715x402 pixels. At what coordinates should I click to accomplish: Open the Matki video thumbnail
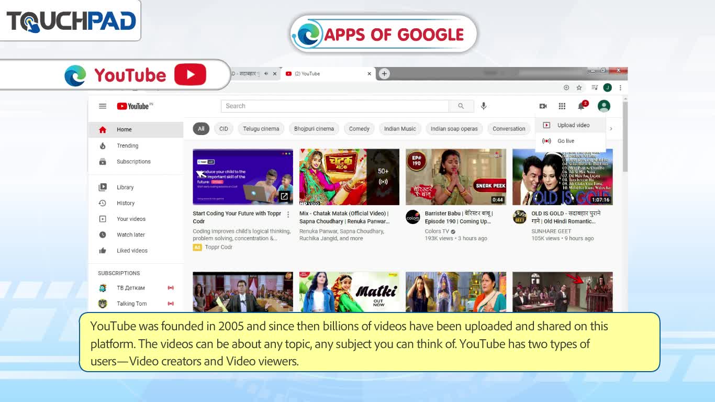pyautogui.click(x=349, y=292)
